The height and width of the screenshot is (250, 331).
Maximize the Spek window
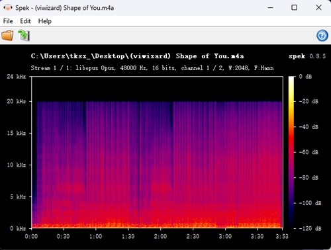(294, 8)
